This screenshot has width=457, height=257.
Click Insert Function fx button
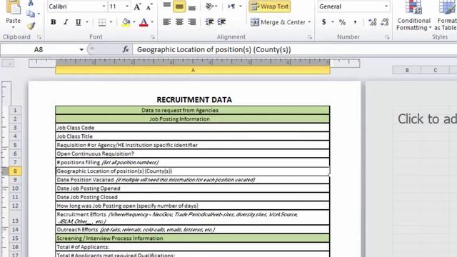pos(126,49)
